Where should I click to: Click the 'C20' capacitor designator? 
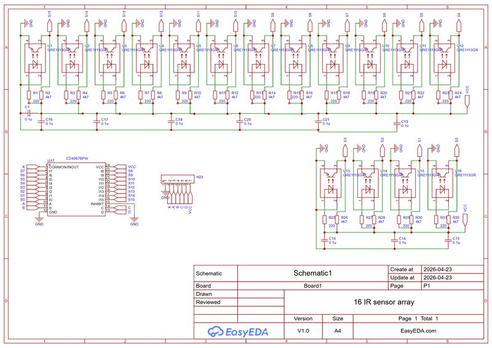click(x=248, y=119)
